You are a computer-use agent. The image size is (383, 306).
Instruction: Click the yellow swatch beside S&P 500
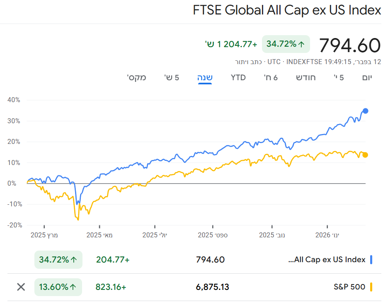(372, 287)
